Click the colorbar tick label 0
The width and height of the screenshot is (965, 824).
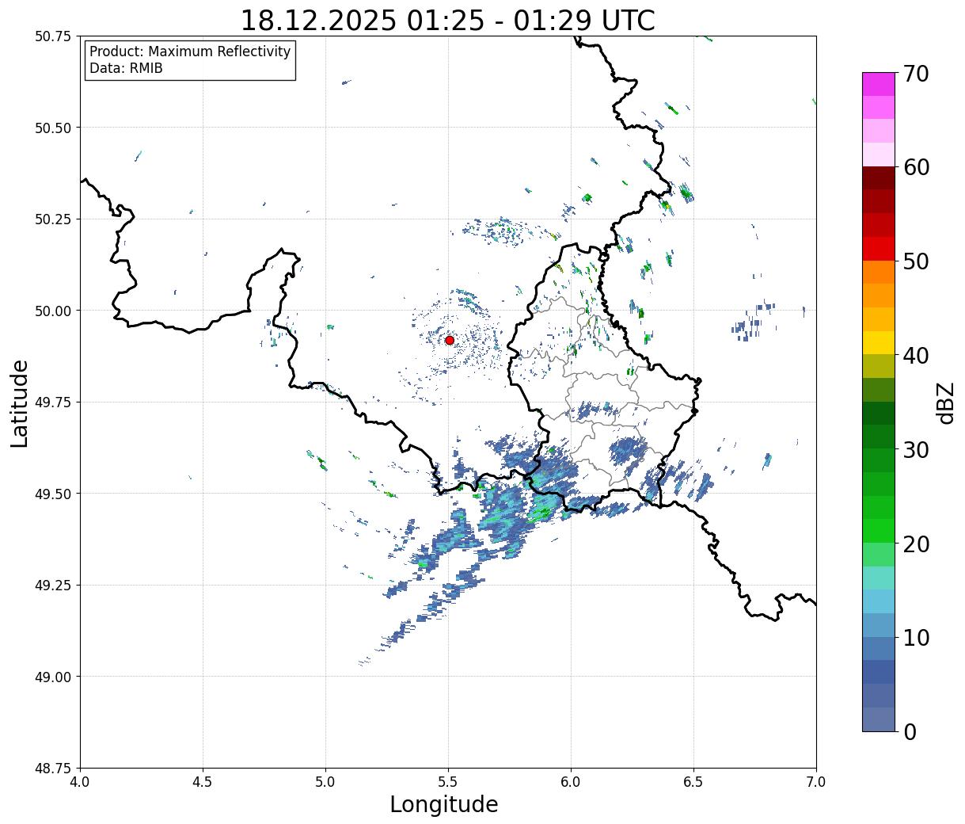point(910,732)
